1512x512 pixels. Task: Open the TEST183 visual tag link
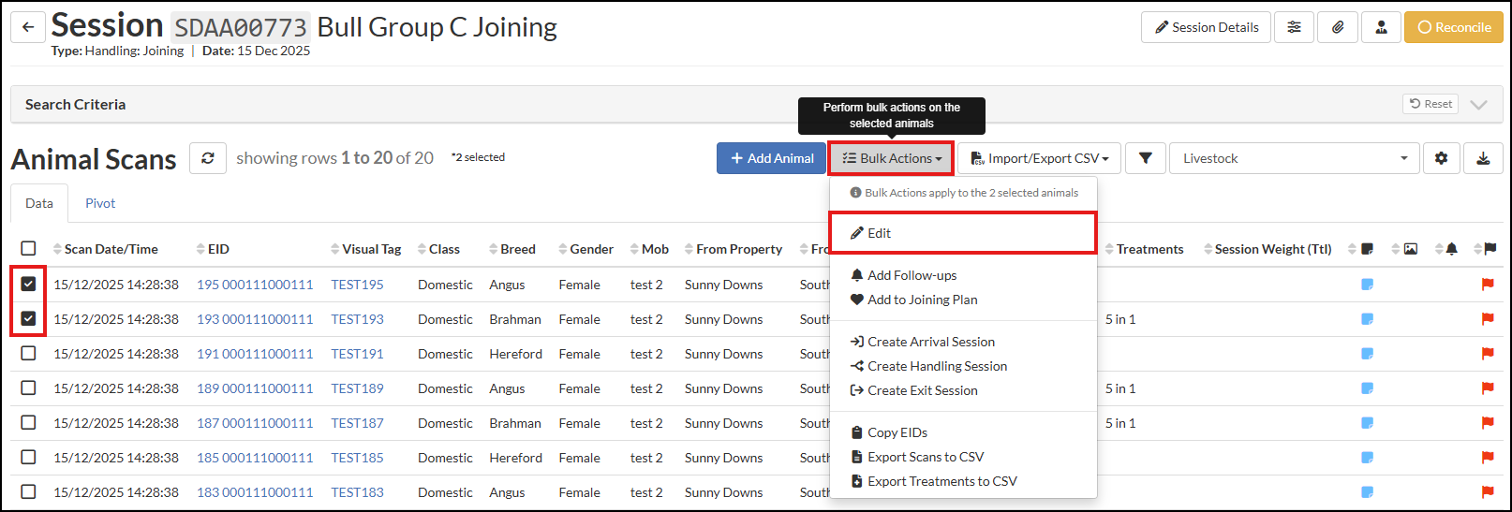click(x=357, y=492)
